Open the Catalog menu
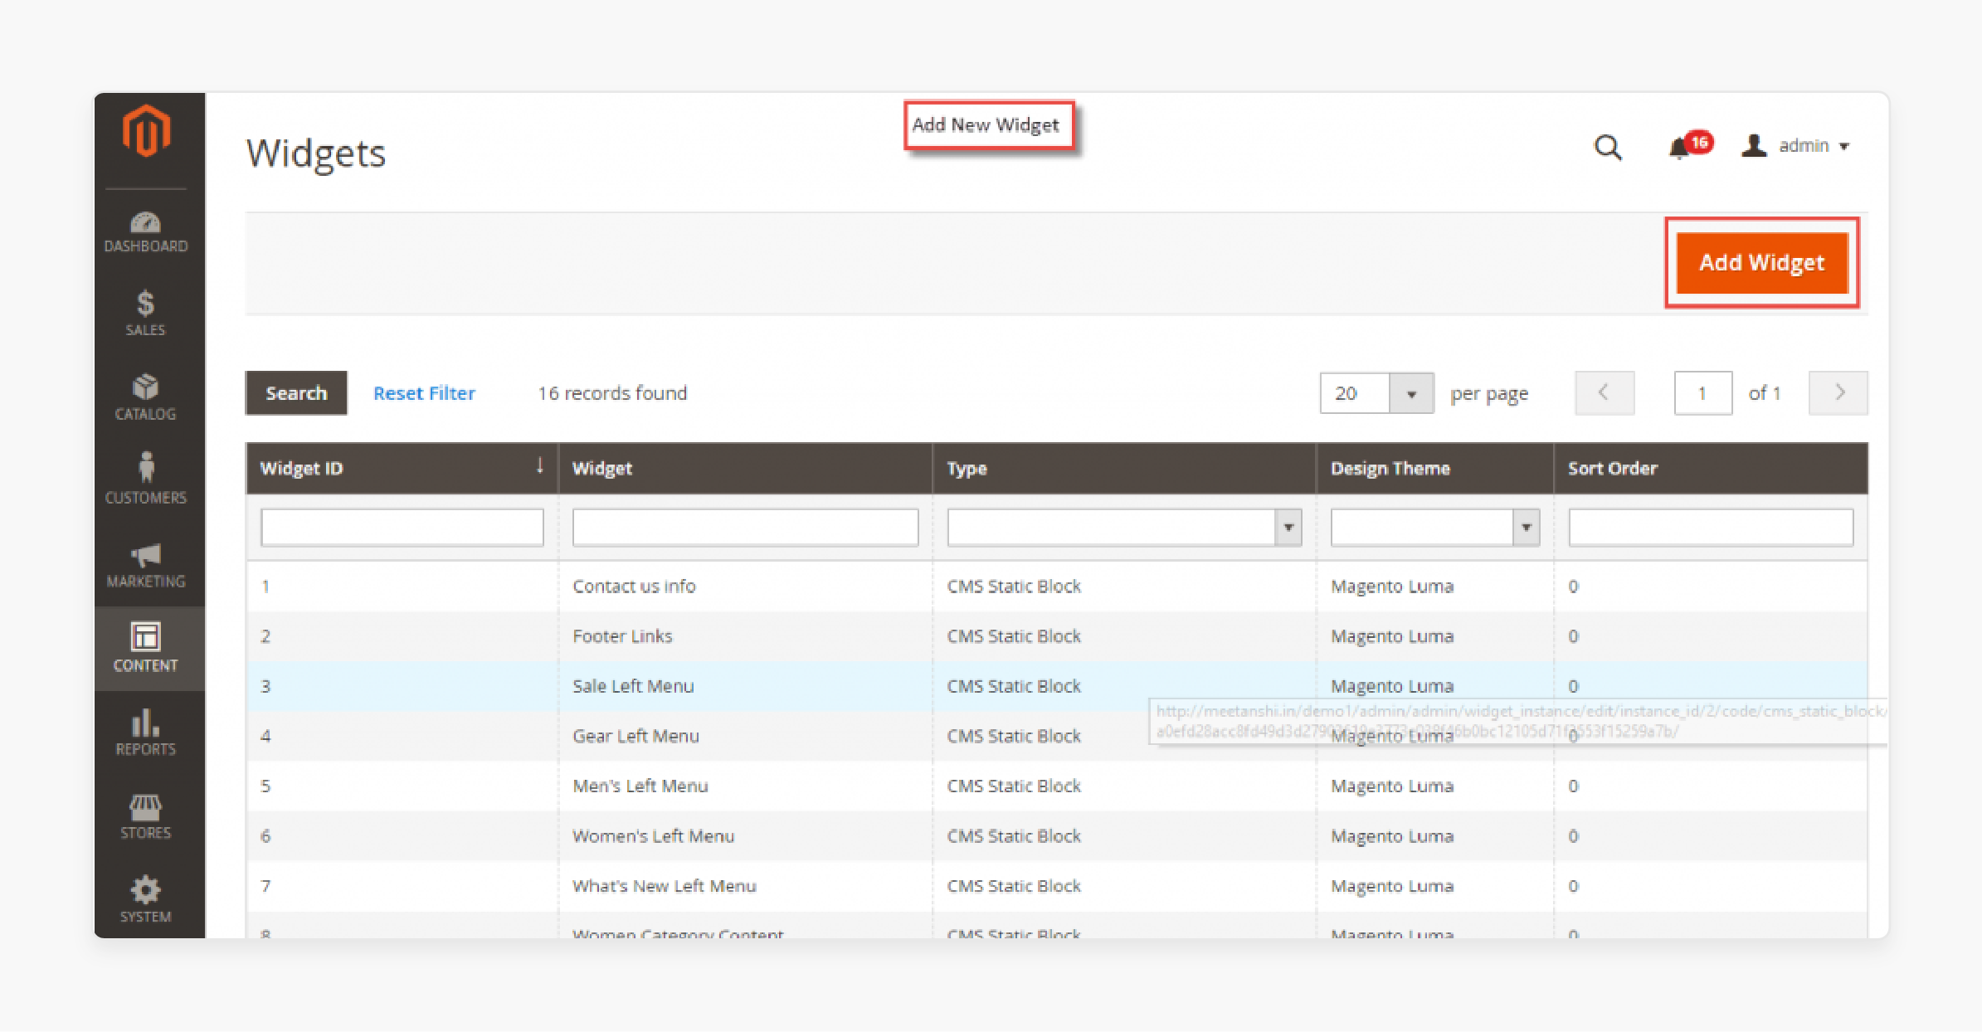The width and height of the screenshot is (1982, 1032). pyautogui.click(x=146, y=397)
